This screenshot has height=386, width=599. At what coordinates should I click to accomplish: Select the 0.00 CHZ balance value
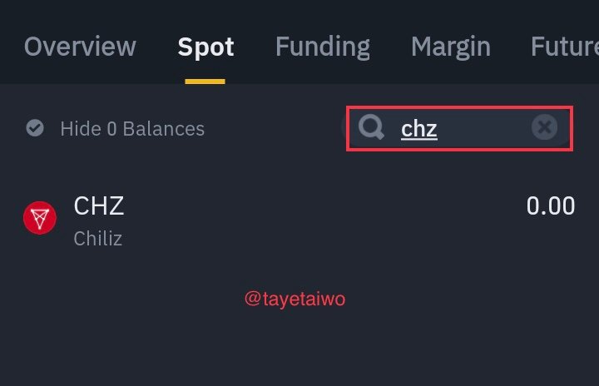[551, 206]
